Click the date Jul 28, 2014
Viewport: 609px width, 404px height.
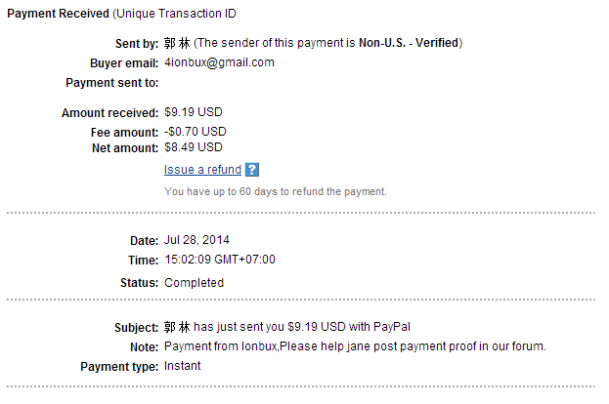[x=197, y=240]
